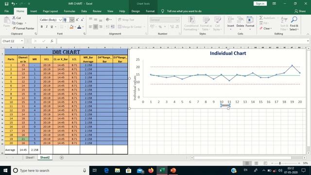
Task: Open Firefox from the taskbar
Action: coord(151,171)
